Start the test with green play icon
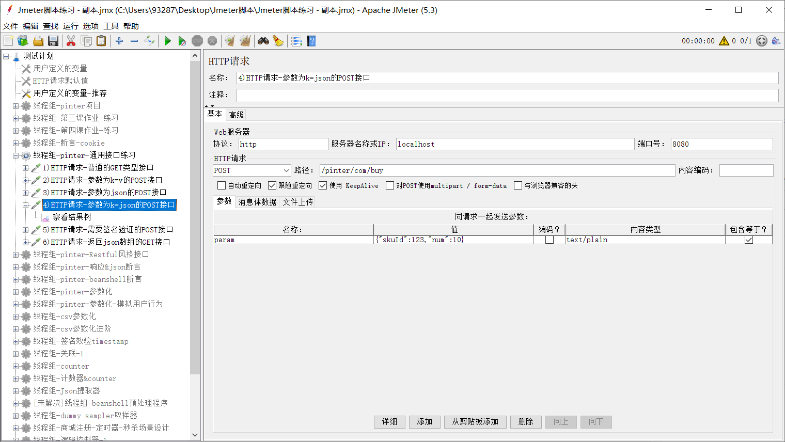The image size is (785, 442). tap(167, 41)
